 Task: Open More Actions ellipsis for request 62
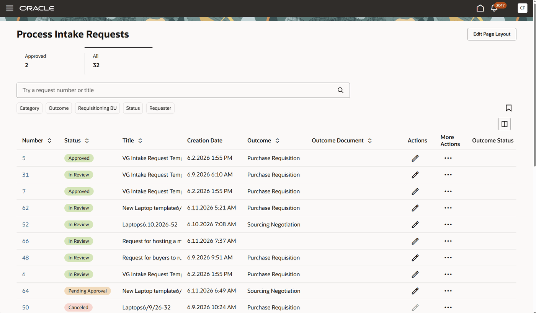coord(448,208)
